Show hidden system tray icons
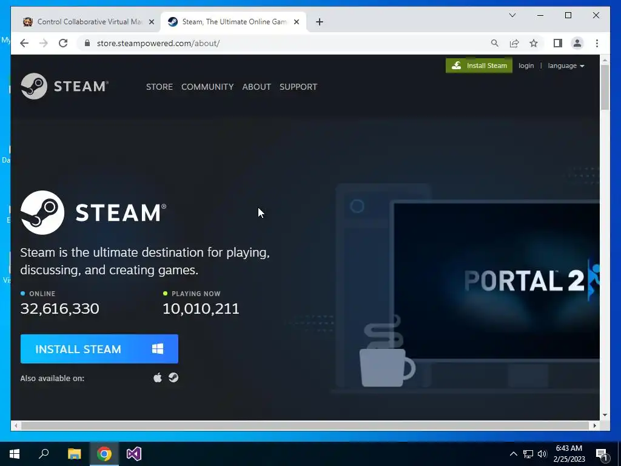 coord(513,454)
